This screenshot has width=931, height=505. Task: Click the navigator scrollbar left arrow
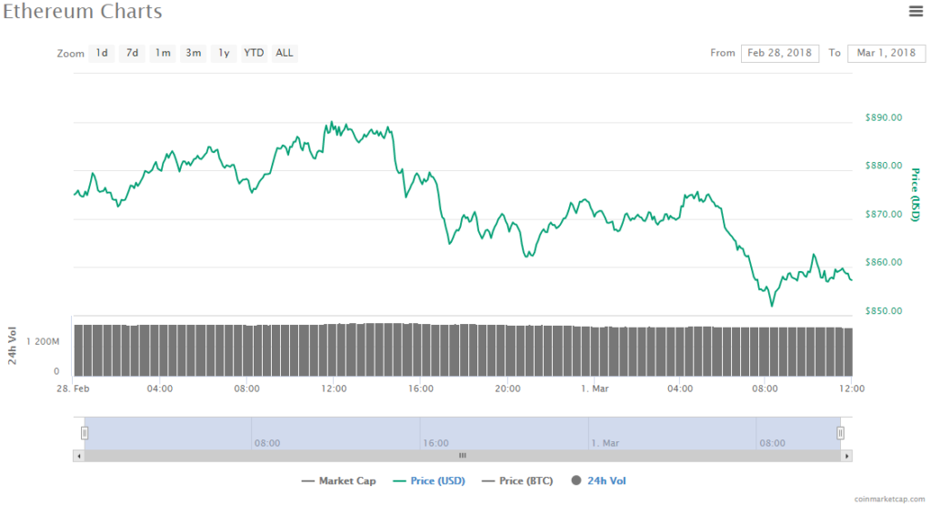[79, 456]
